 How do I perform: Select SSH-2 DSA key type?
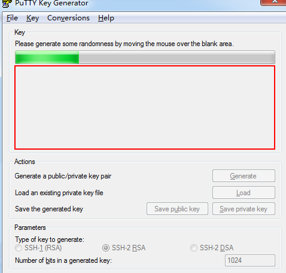coord(194,248)
